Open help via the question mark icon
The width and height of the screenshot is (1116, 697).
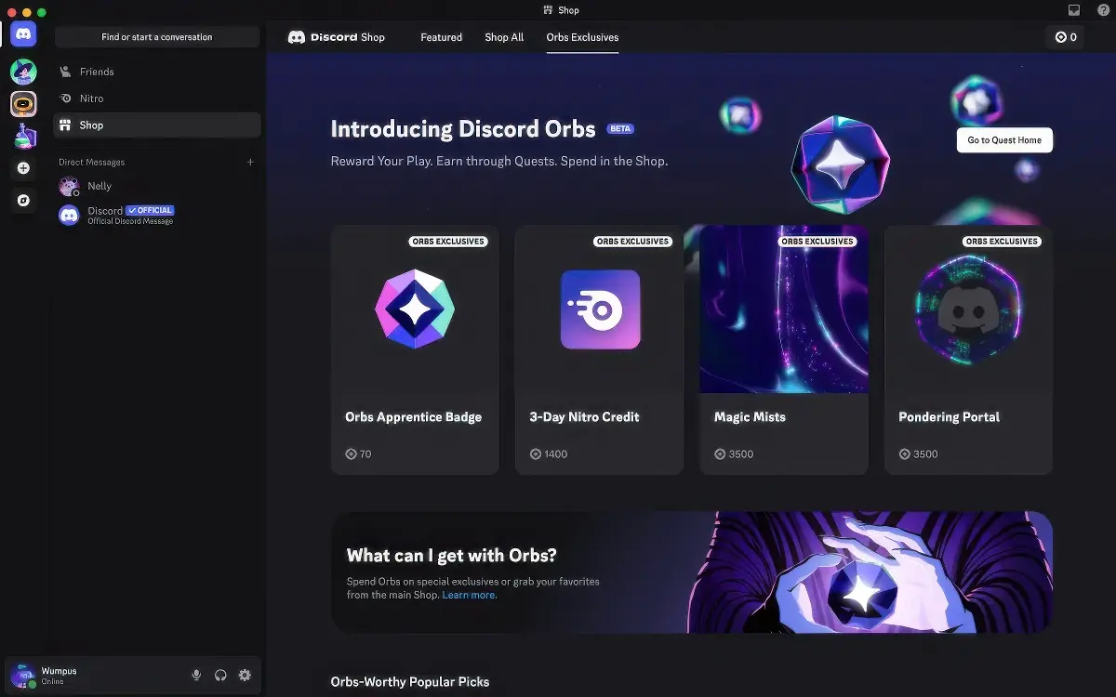[x=1103, y=9]
